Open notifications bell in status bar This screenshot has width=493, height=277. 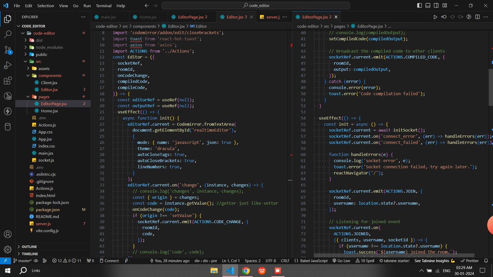486,261
